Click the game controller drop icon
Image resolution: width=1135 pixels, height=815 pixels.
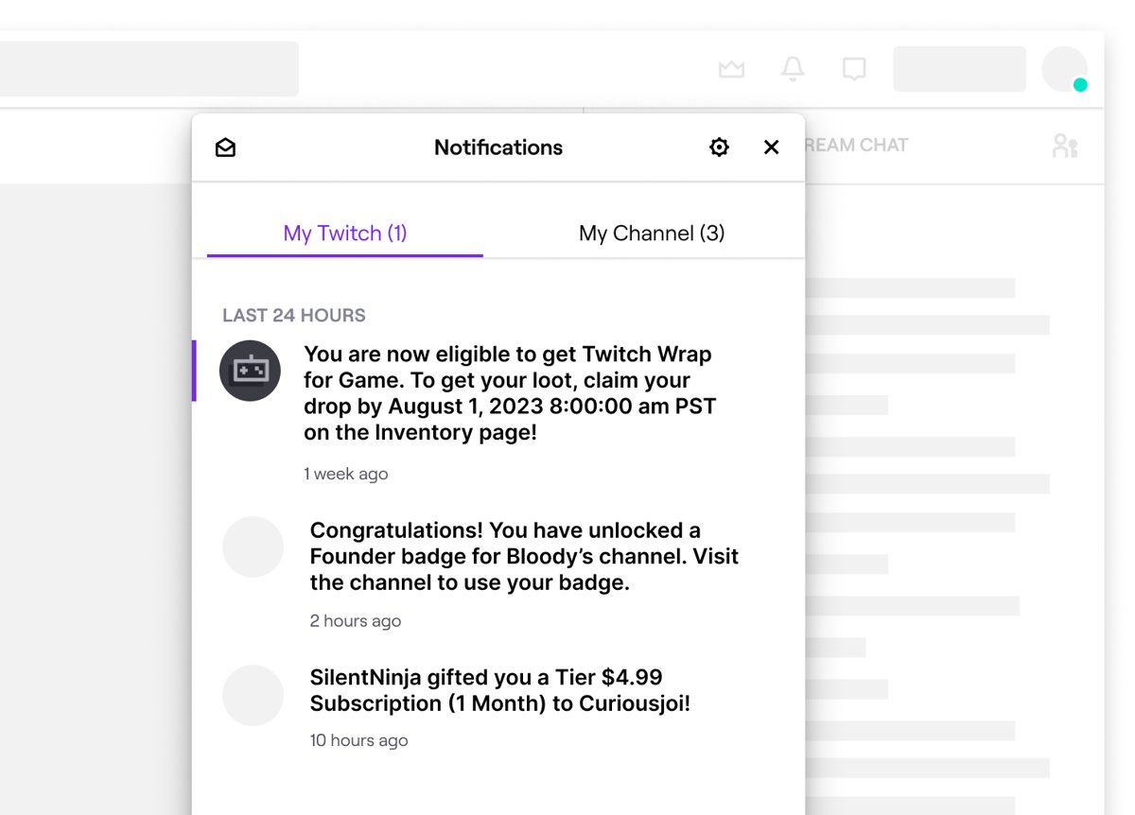click(x=250, y=371)
